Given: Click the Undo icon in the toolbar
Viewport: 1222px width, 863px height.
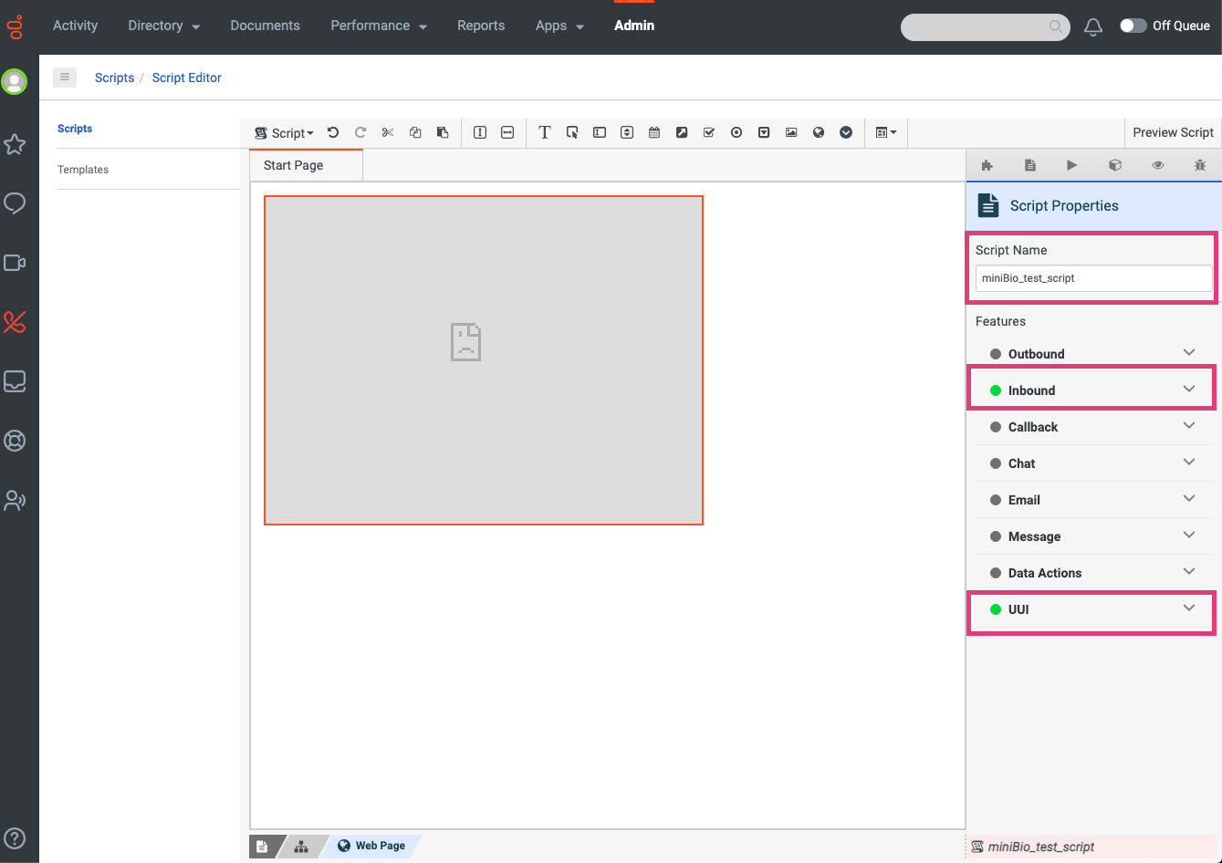Looking at the screenshot, I should click(x=333, y=132).
